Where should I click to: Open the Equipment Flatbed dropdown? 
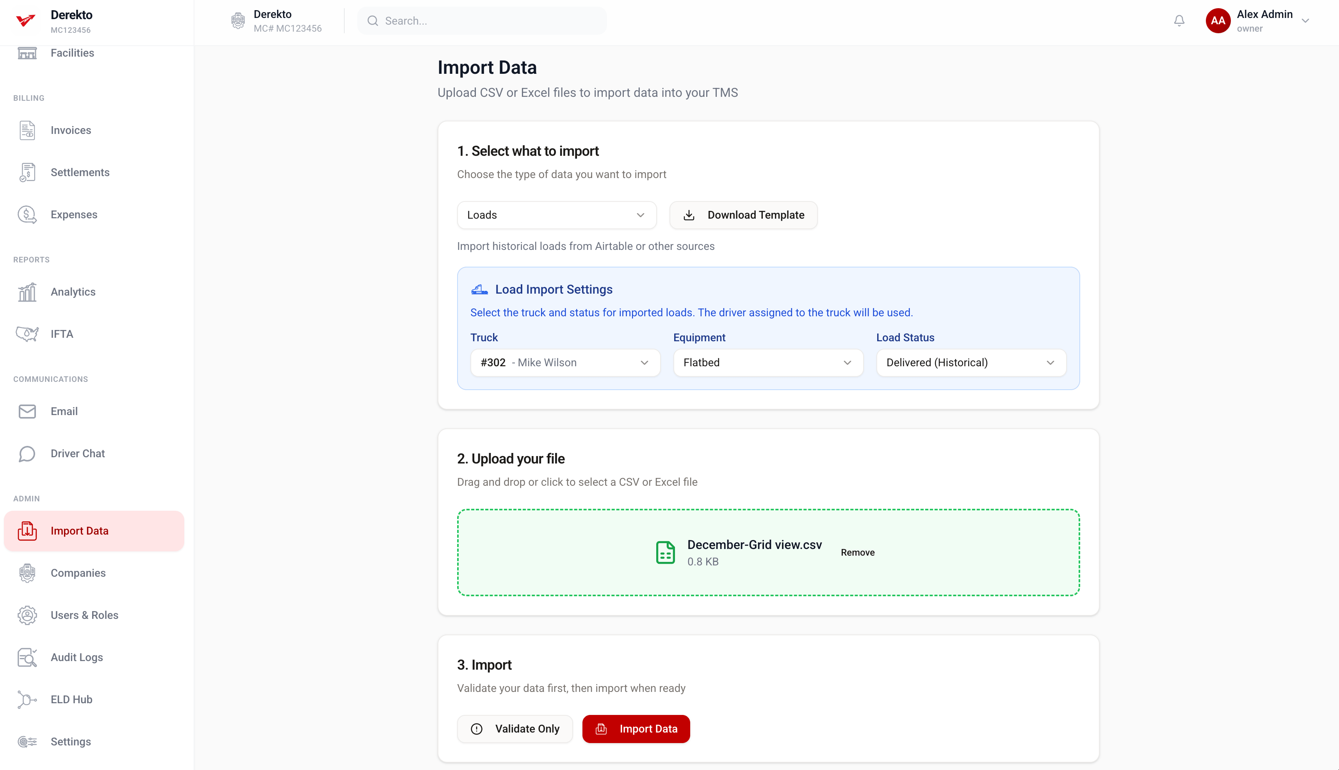768,363
